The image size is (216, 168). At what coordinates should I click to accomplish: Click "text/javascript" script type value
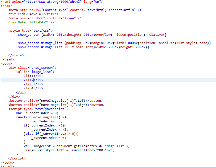click(x=50, y=109)
